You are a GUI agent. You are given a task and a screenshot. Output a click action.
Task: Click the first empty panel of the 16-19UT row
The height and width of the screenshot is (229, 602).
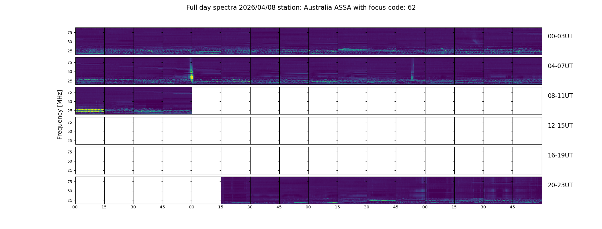point(90,160)
